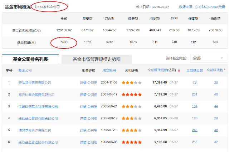Click the five-star rating for 易方达基金

coord(132,95)
